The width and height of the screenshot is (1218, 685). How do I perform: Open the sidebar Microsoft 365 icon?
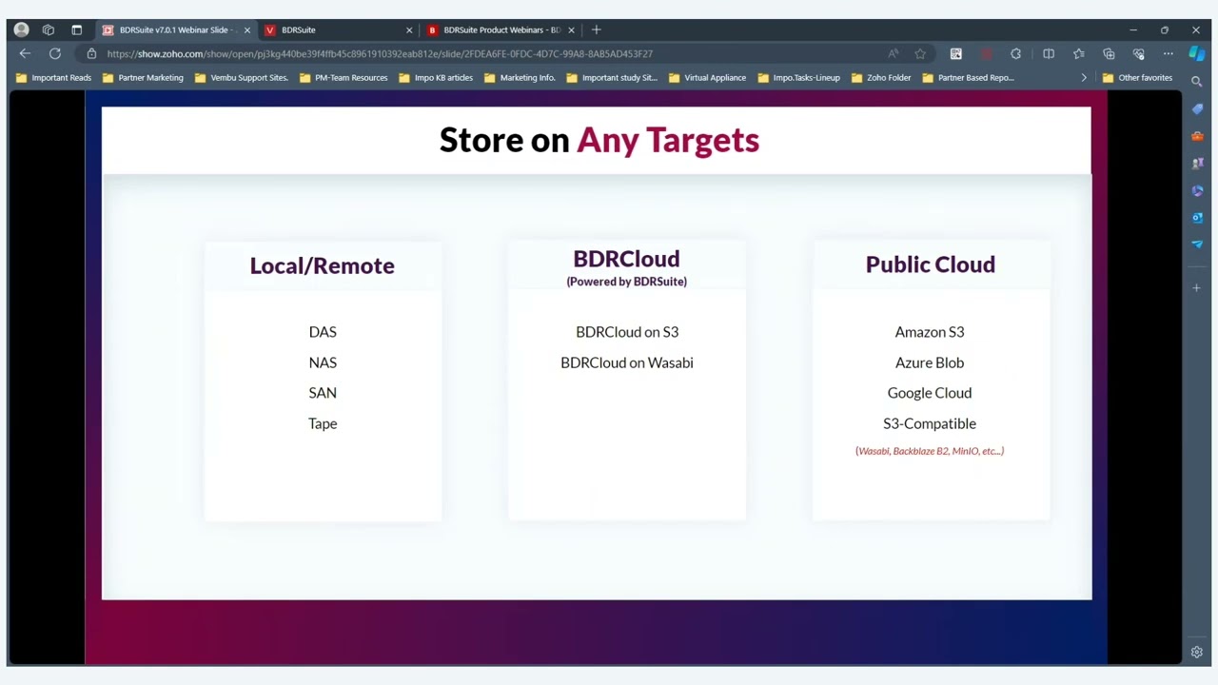click(1197, 190)
